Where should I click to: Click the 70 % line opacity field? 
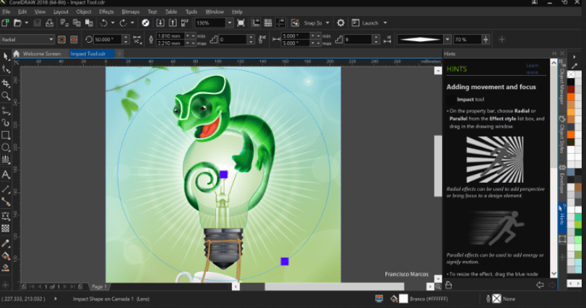click(x=467, y=39)
